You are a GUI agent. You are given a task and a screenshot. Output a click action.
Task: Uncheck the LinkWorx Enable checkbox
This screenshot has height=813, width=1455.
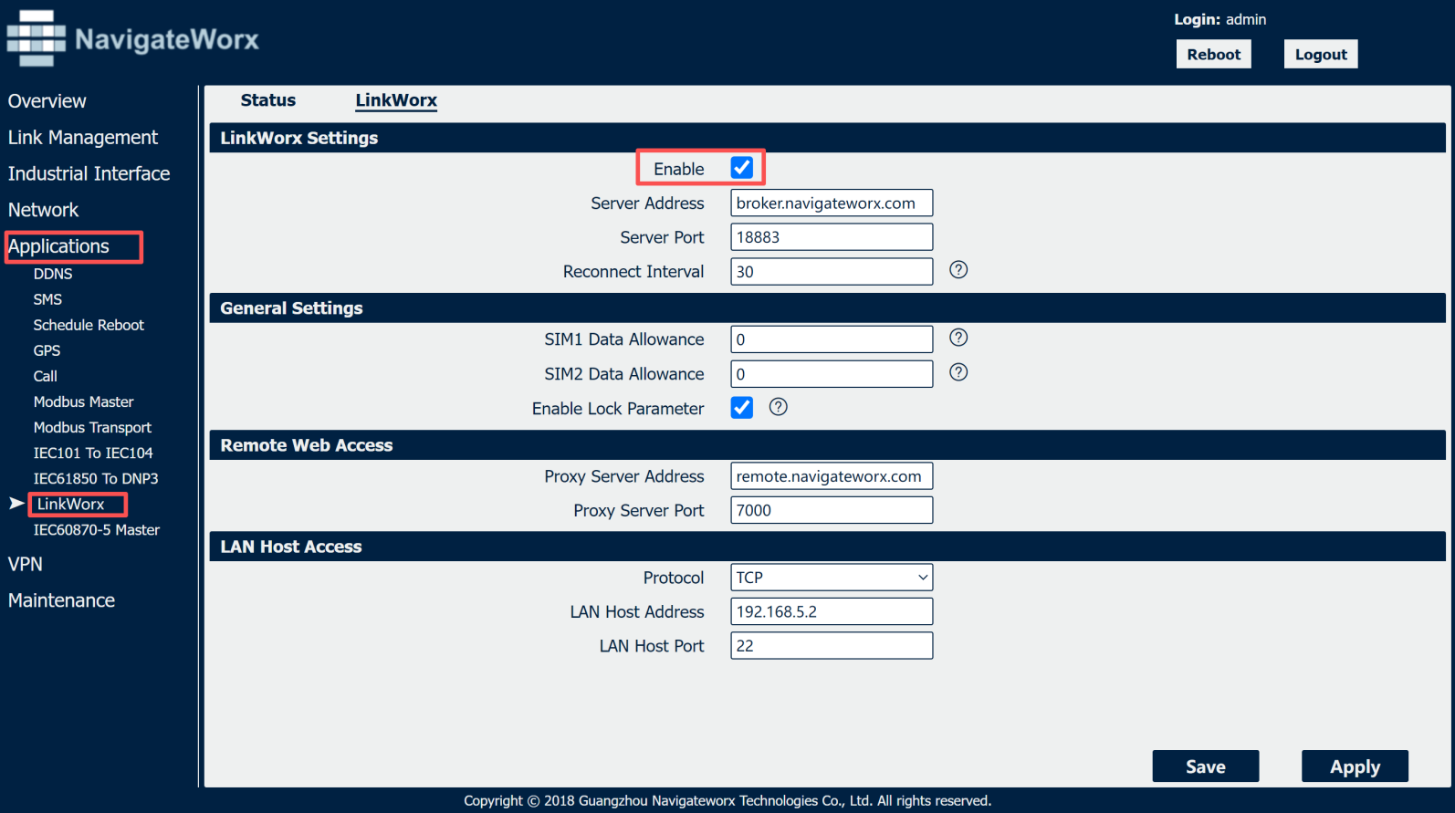click(x=742, y=168)
